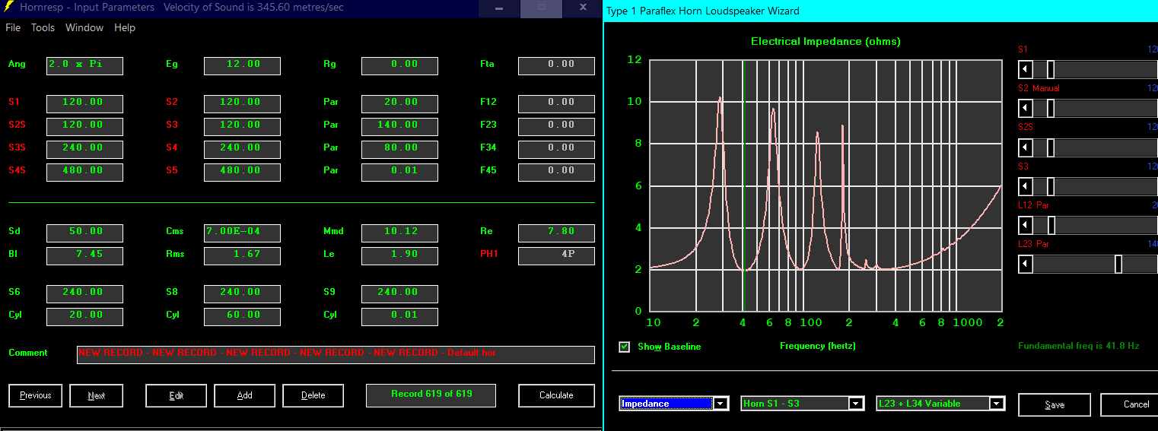Click left arrow on L23 Par slider

(x=1026, y=265)
